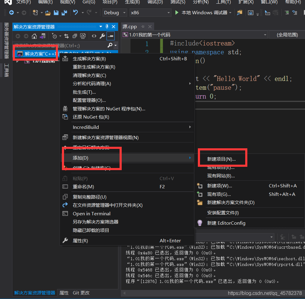Viewport: 305px width, 299px height.
Task: Toggle the pin on Solution Explorer panel
Action: [107, 27]
